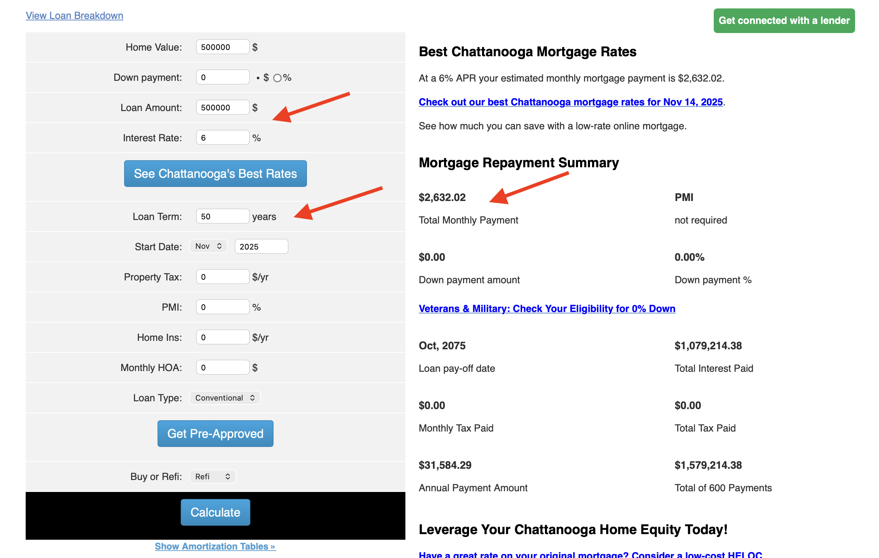Focus the Home Value input field
Viewport: 879px width, 558px height.
tap(223, 47)
